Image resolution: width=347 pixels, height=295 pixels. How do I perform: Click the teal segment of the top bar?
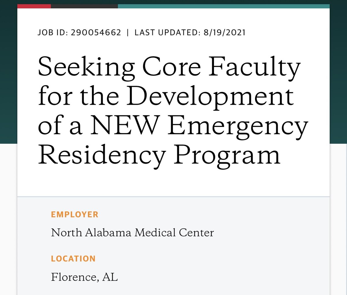tap(224, 6)
